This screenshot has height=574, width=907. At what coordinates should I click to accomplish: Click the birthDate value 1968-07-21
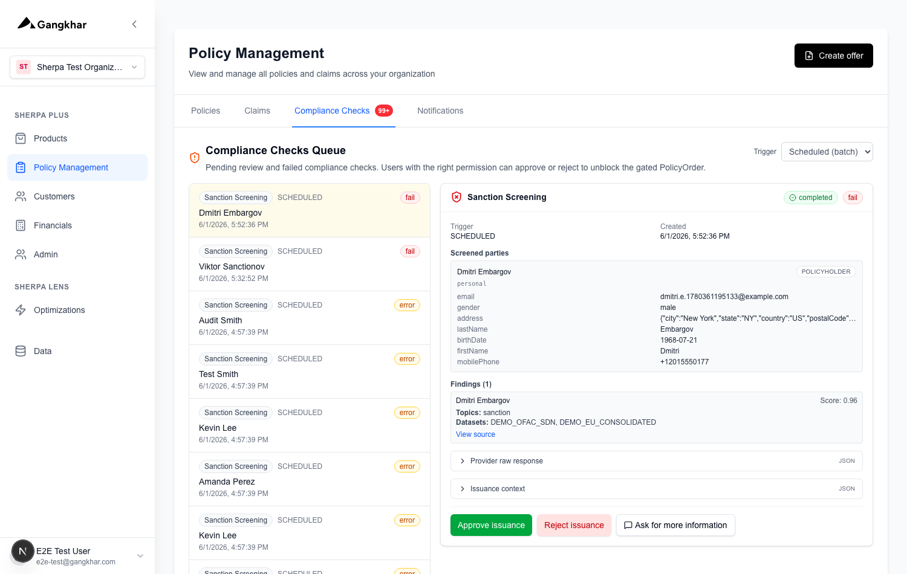point(678,340)
